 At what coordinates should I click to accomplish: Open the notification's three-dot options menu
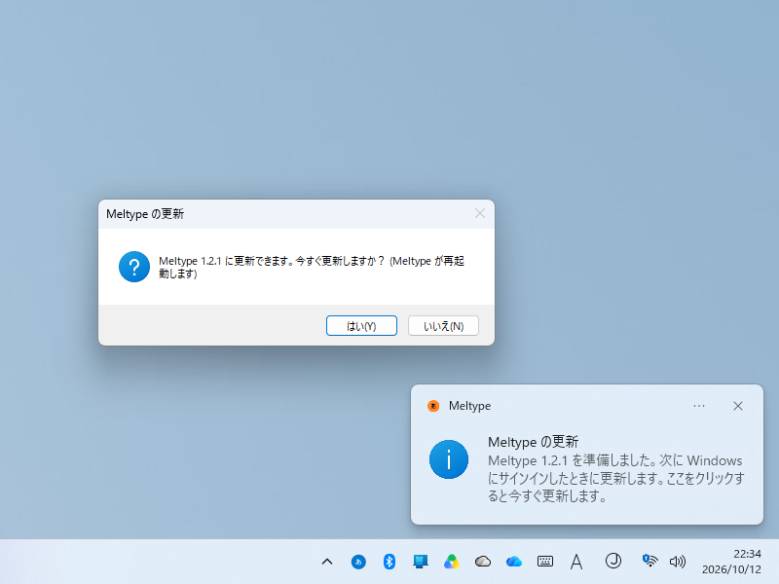699,406
